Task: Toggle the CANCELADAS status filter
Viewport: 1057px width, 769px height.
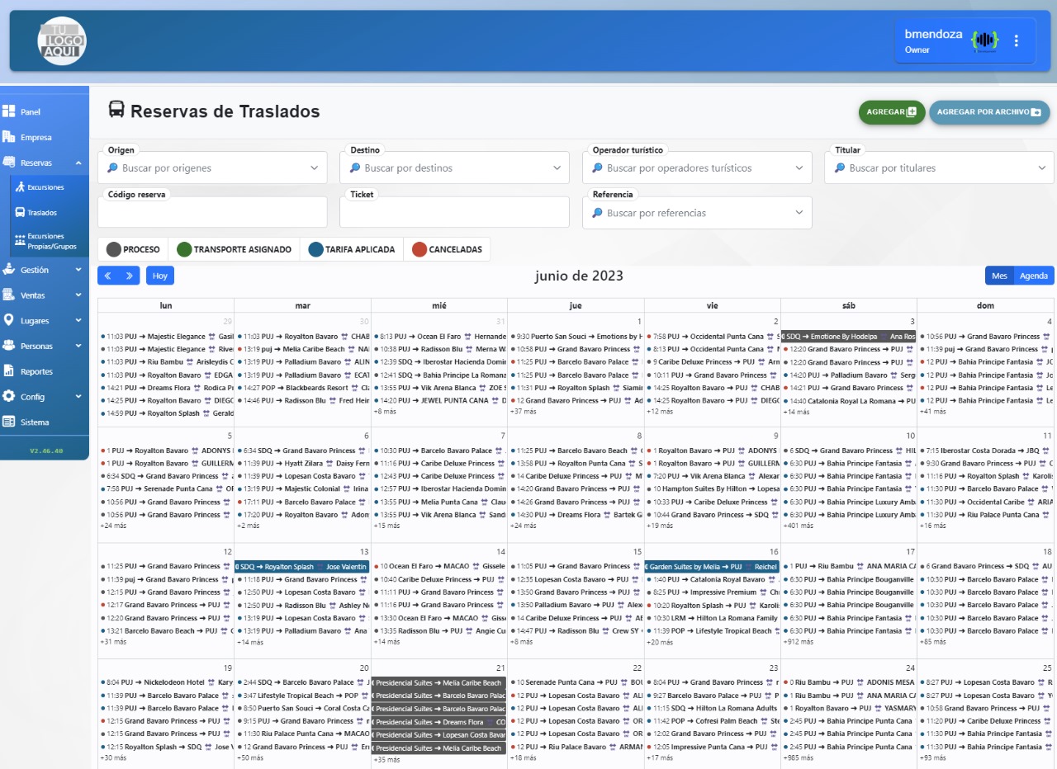Action: (x=447, y=249)
